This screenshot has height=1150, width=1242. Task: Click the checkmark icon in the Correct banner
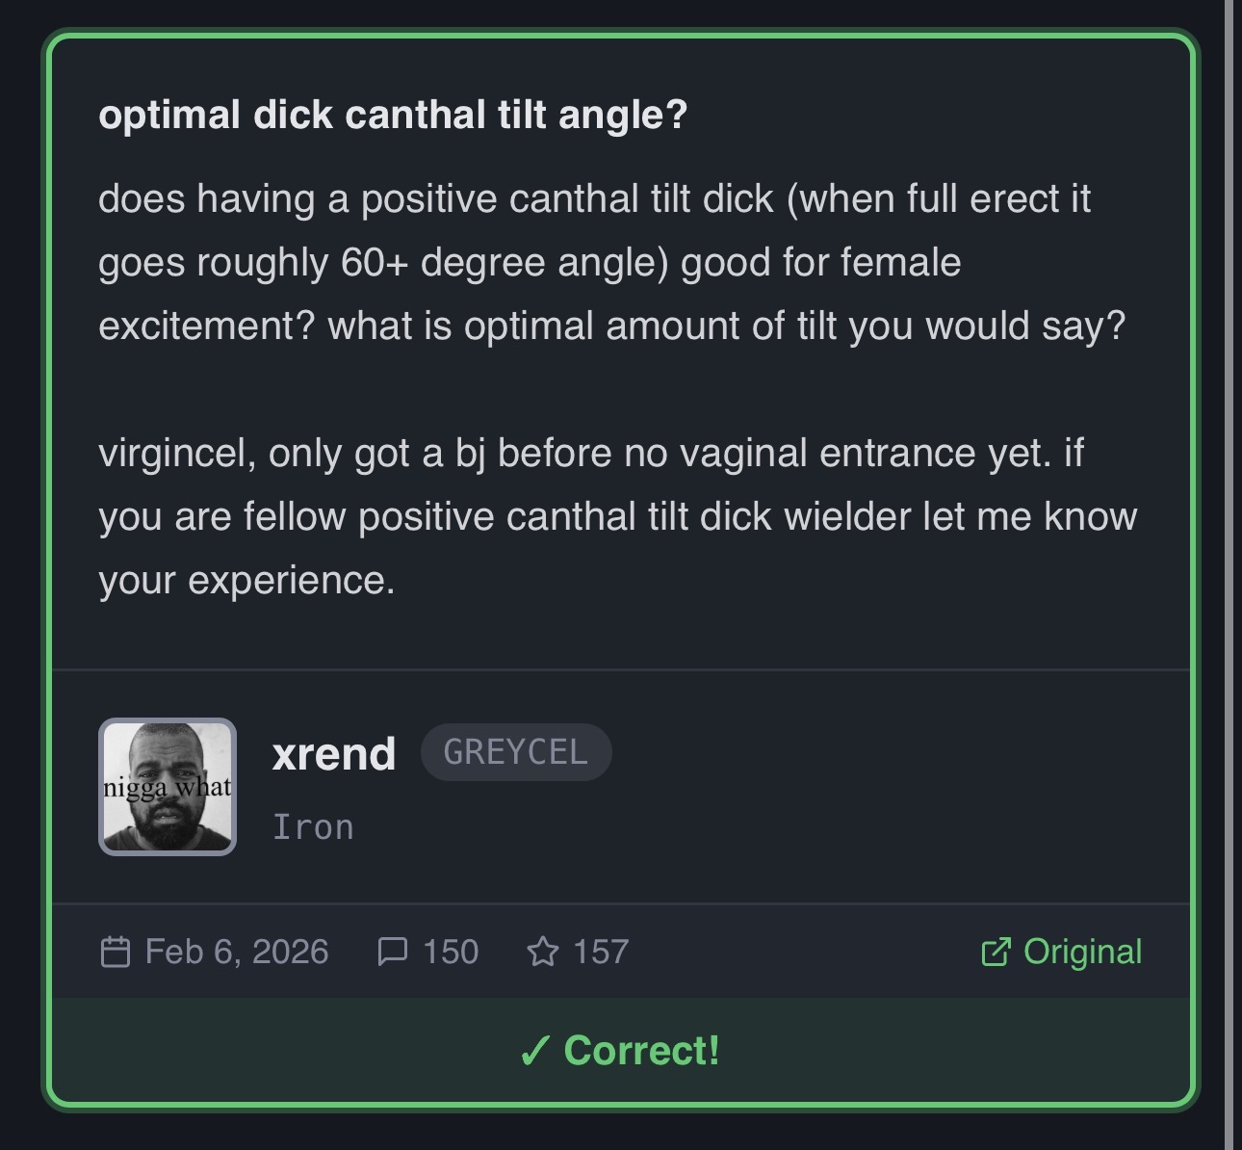tap(534, 1051)
